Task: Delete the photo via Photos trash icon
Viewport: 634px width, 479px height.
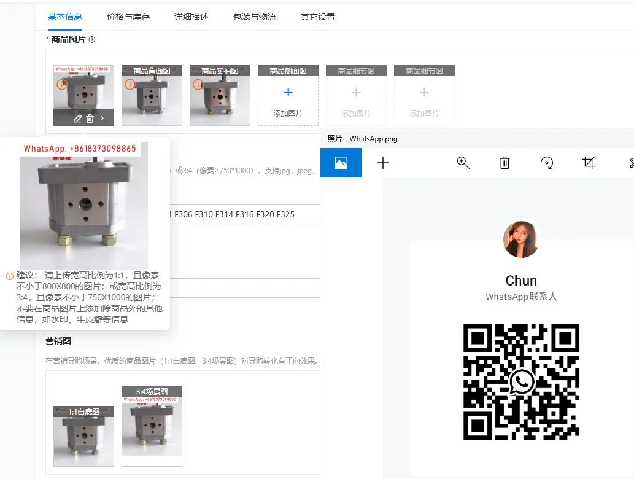Action: click(x=504, y=163)
